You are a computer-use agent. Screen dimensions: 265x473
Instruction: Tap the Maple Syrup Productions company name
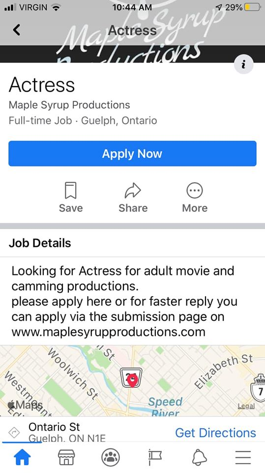tap(69, 104)
